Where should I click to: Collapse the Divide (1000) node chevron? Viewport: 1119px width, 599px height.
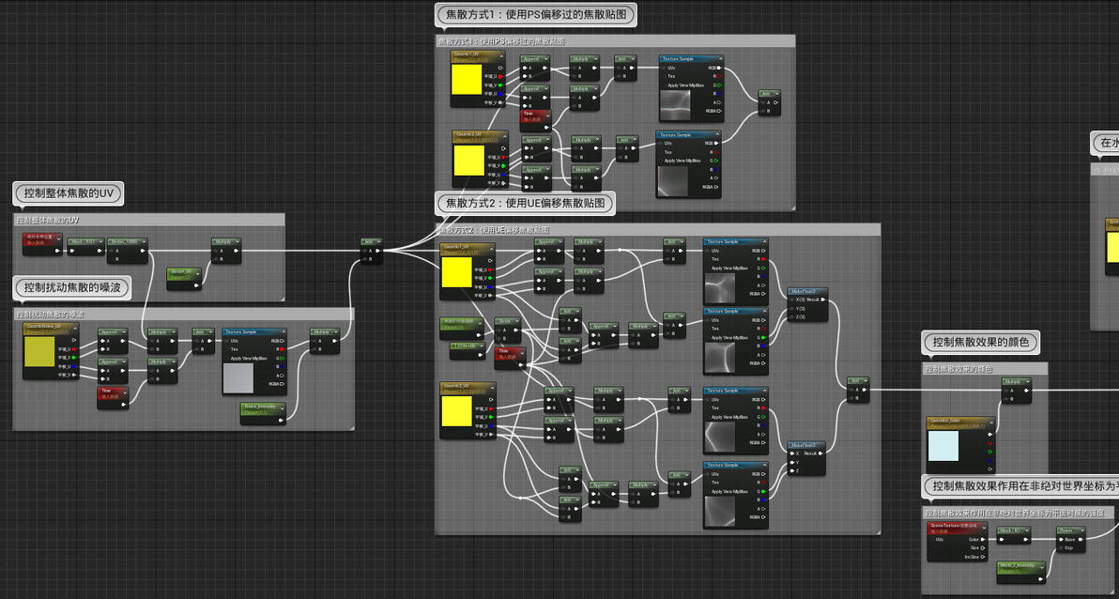(x=144, y=242)
